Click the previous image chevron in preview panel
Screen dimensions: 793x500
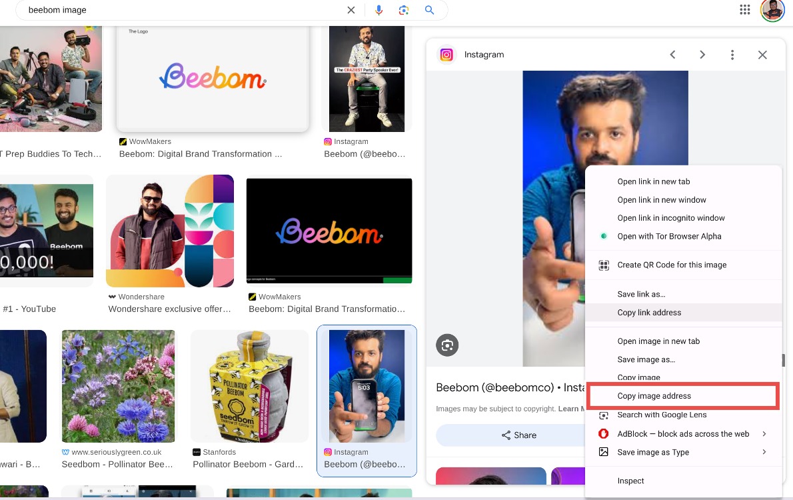[x=672, y=55]
